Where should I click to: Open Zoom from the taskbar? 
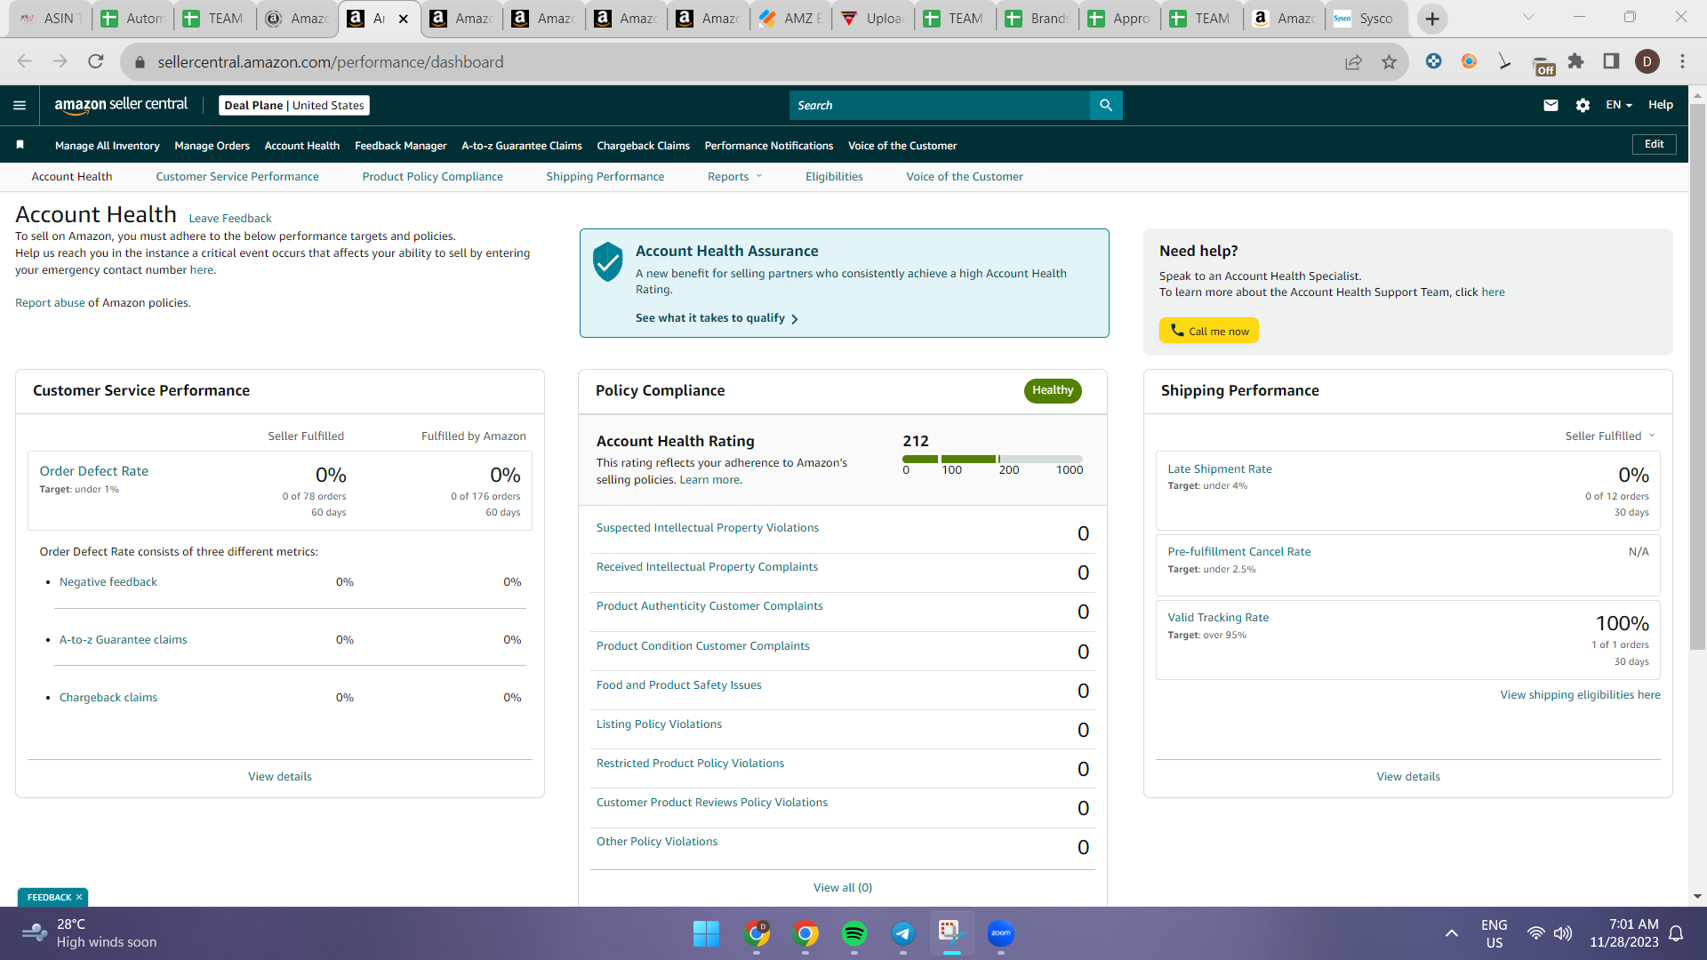[1001, 933]
